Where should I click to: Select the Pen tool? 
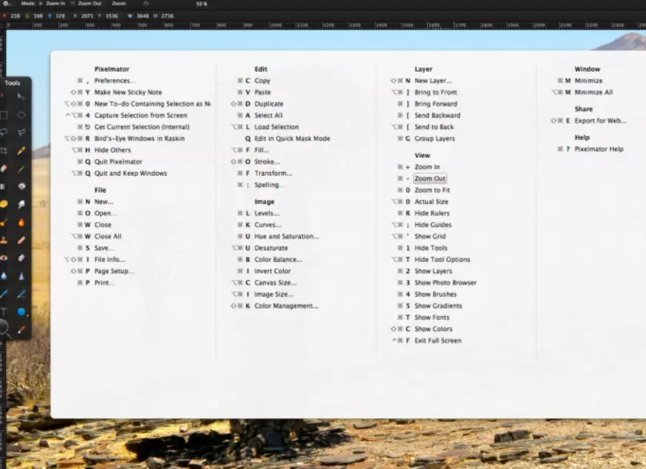click(x=4, y=294)
